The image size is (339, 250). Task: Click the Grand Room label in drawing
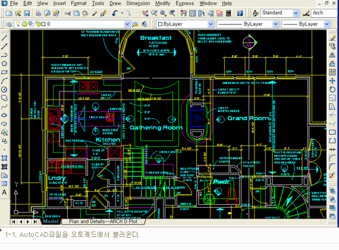point(249,118)
